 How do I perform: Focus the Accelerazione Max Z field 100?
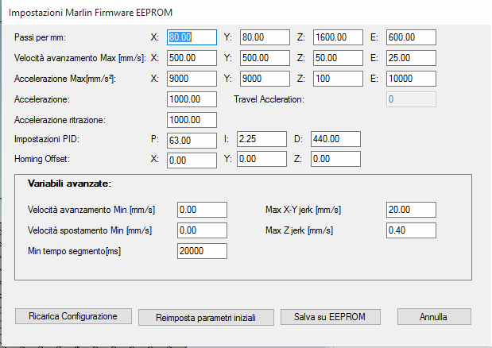pyautogui.click(x=338, y=79)
